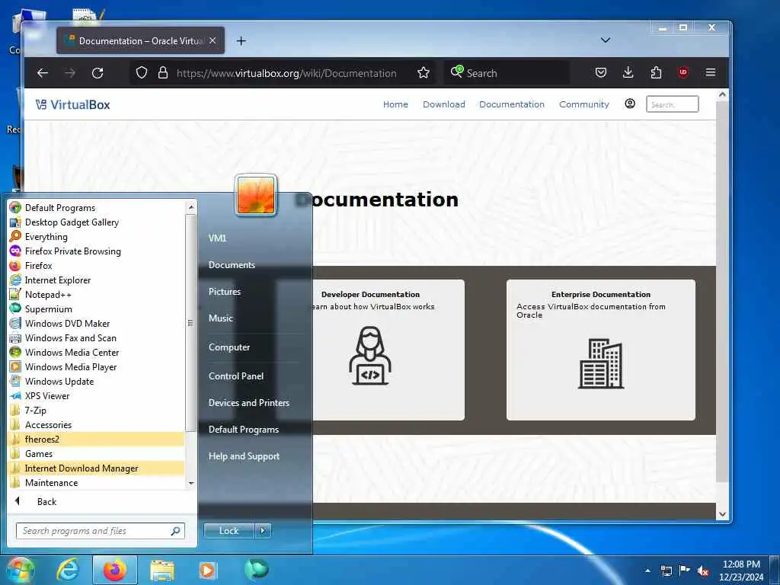This screenshot has height=585, width=780.
Task: Open XPS Viewer
Action: click(97, 396)
